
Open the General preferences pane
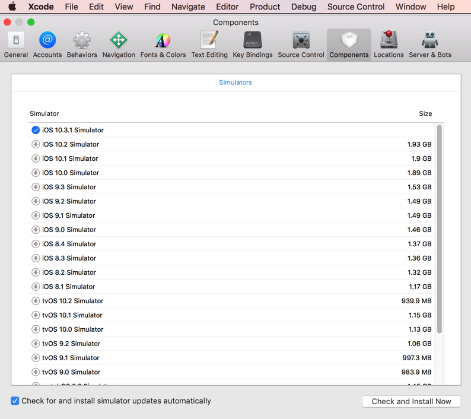coord(16,45)
